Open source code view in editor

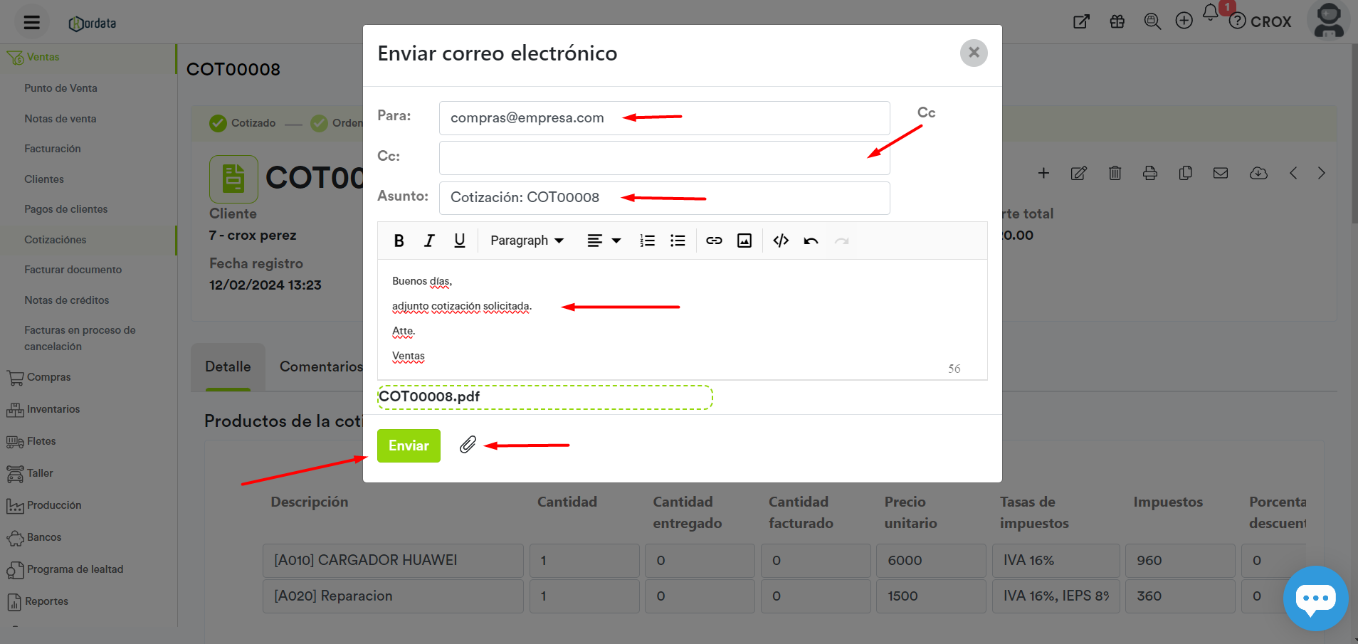(x=781, y=241)
